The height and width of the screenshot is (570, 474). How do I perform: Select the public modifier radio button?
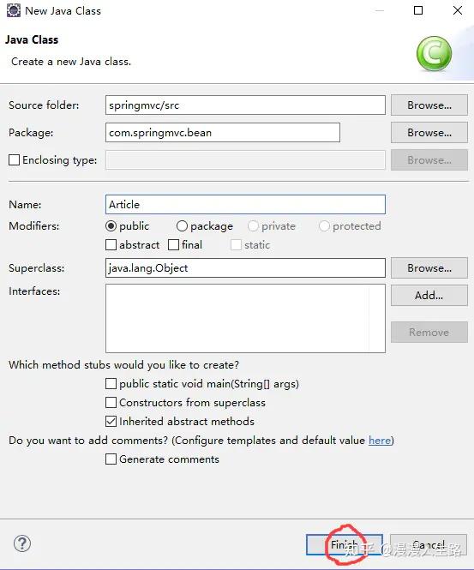tap(111, 226)
